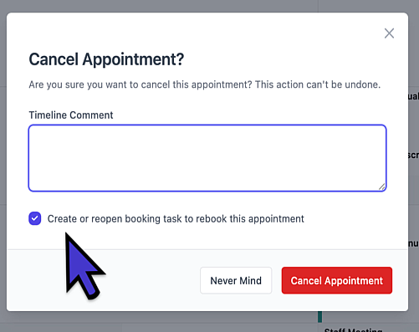This screenshot has width=419, height=332.
Task: Click the 'Create or reopen booking task' label text
Action: click(x=176, y=219)
